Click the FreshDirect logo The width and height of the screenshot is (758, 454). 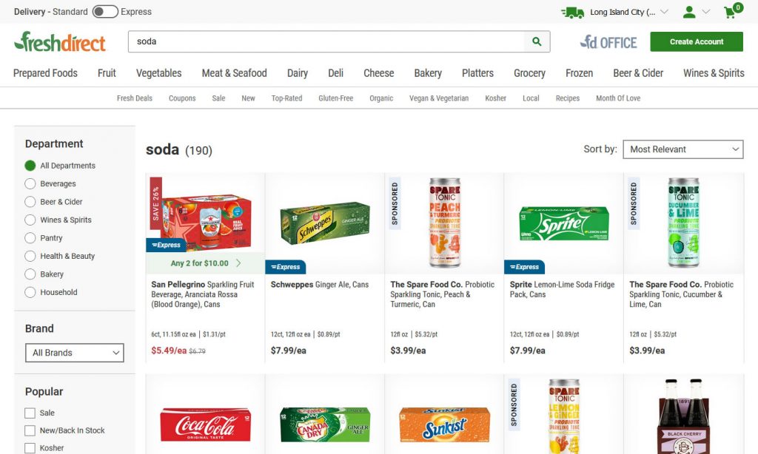(59, 42)
